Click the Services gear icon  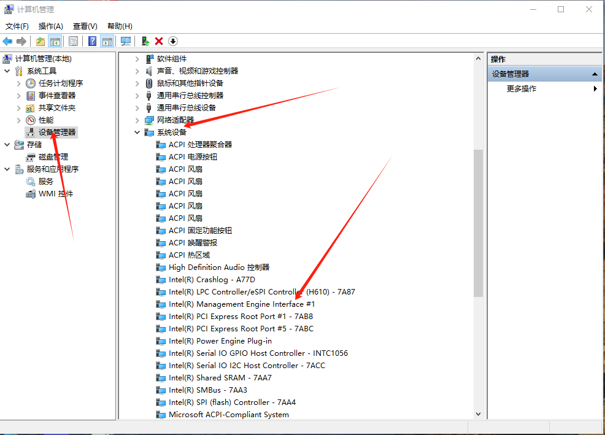pyautogui.click(x=31, y=182)
